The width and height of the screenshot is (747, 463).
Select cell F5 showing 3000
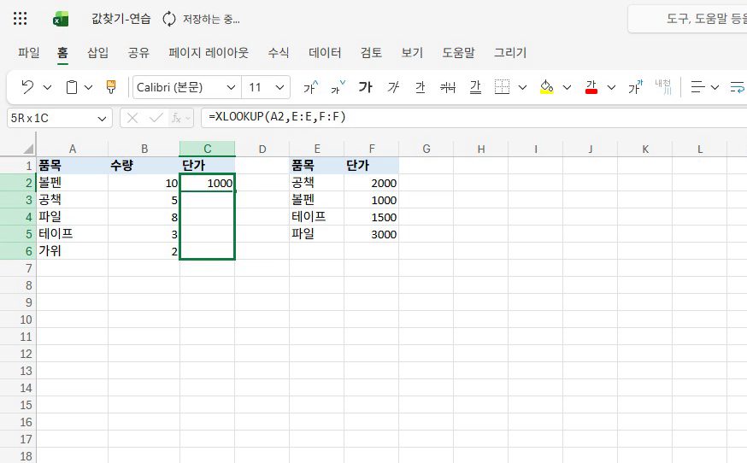(x=372, y=234)
